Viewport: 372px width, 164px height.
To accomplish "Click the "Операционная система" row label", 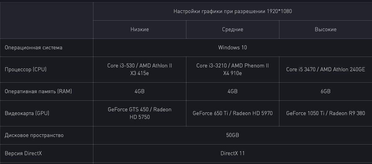I will click(x=33, y=48).
